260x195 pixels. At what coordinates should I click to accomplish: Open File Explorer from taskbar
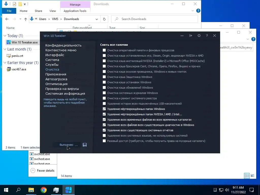pos(31,190)
